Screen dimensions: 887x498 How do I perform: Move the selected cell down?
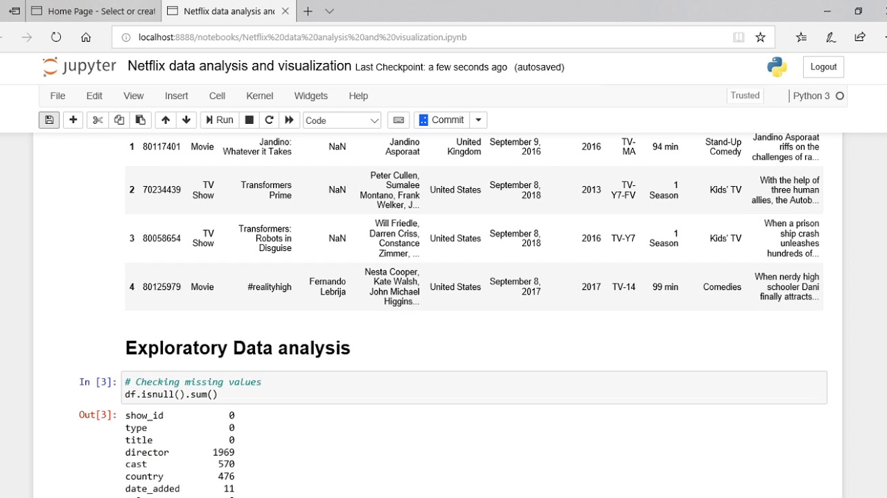click(x=186, y=120)
